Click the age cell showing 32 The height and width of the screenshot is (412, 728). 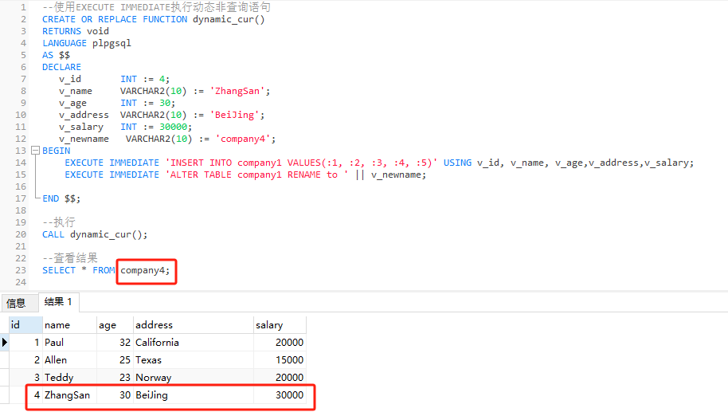click(x=115, y=343)
